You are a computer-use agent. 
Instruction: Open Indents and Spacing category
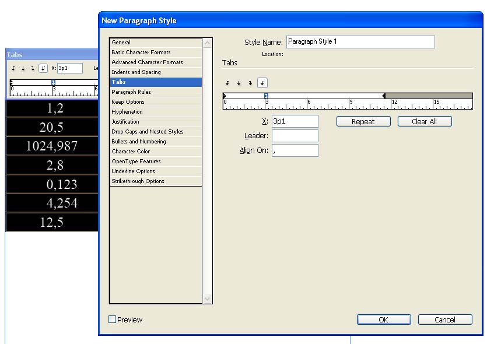click(156, 72)
